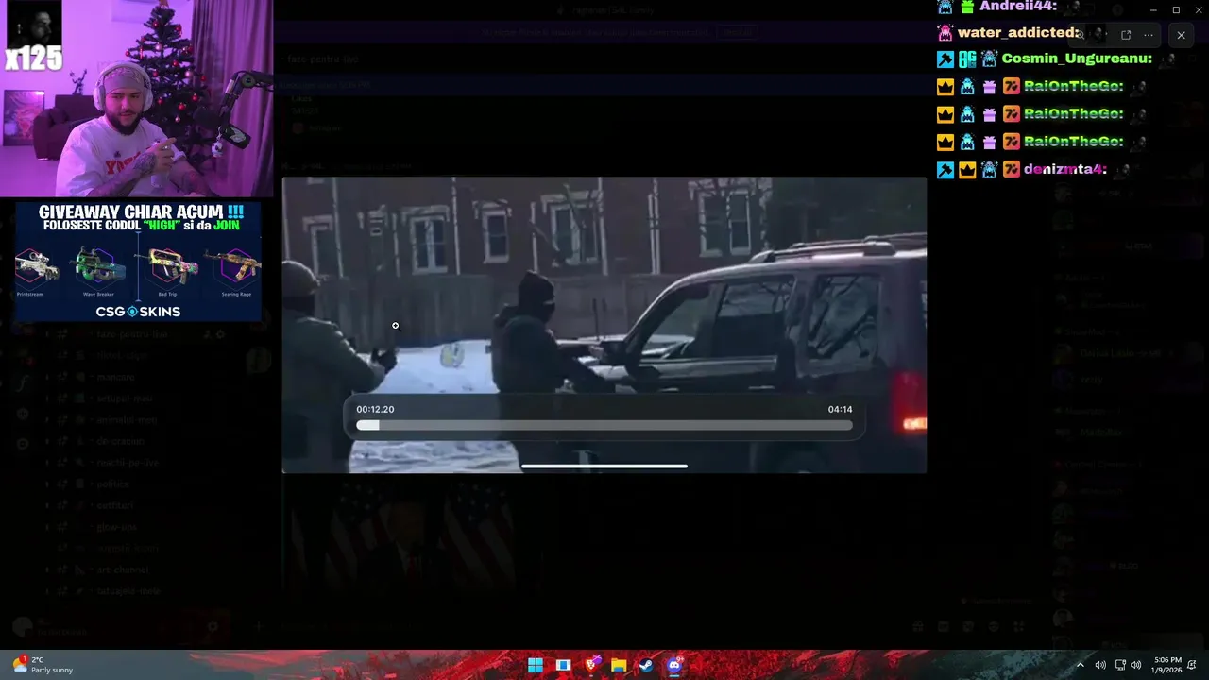
Task: Open the network status tray icon
Action: pyautogui.click(x=1120, y=665)
